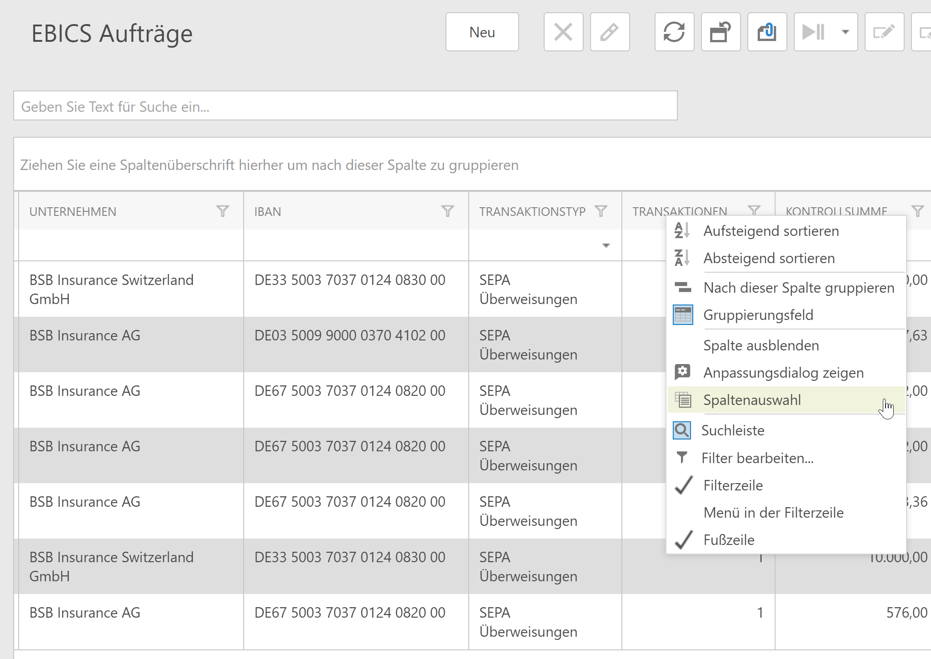Image resolution: width=931 pixels, height=659 pixels.
Task: Toggle Gruppierungsfeld in the context menu
Action: (758, 315)
